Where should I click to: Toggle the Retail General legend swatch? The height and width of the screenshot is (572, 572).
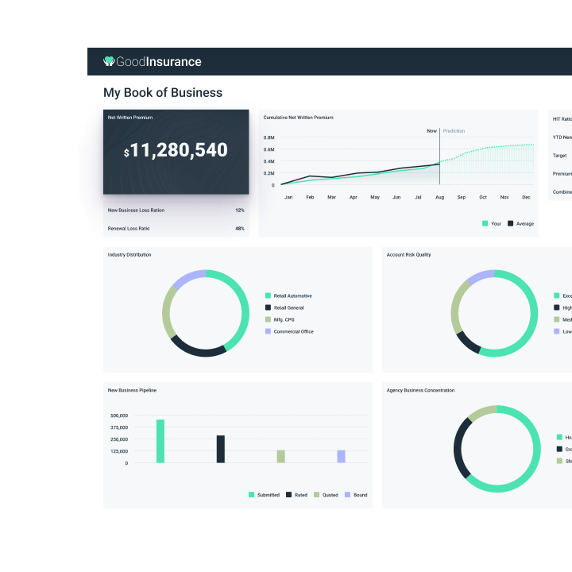[269, 307]
